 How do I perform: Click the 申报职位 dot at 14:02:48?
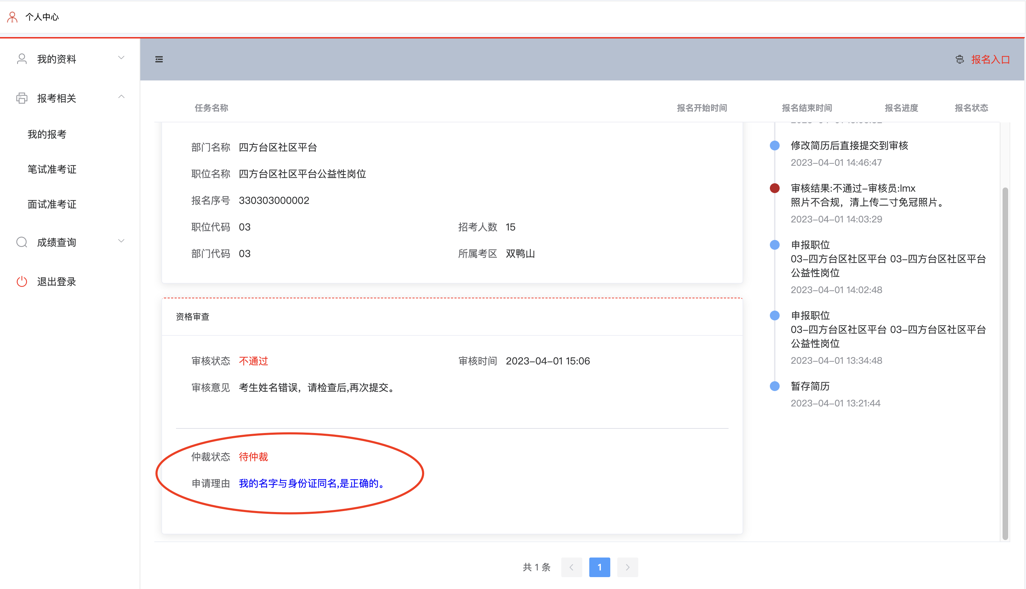point(775,245)
